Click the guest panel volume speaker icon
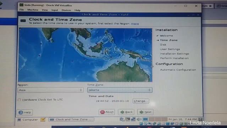The image size is (227, 128). 139,119
